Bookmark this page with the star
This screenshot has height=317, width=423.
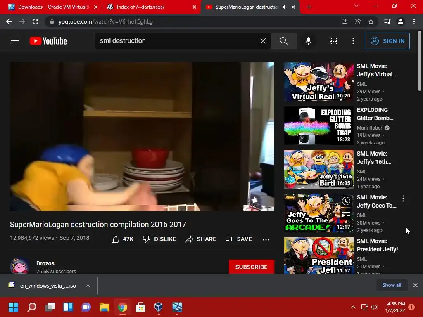tap(371, 21)
